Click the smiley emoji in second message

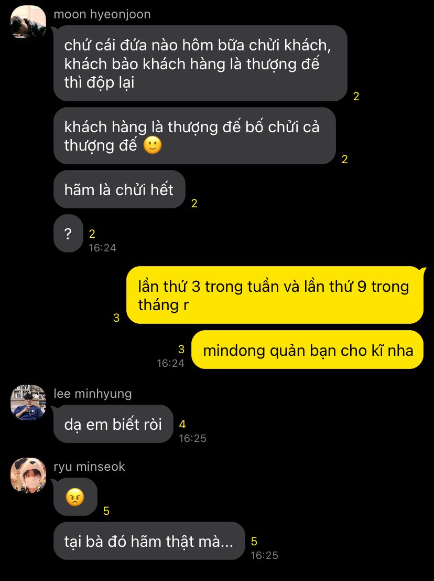coord(153,145)
